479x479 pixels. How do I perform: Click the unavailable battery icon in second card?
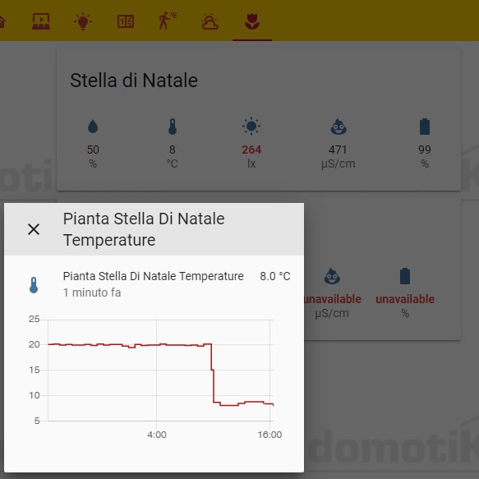405,276
